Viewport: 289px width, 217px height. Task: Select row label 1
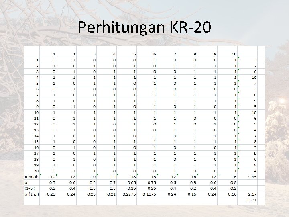tap(37, 60)
